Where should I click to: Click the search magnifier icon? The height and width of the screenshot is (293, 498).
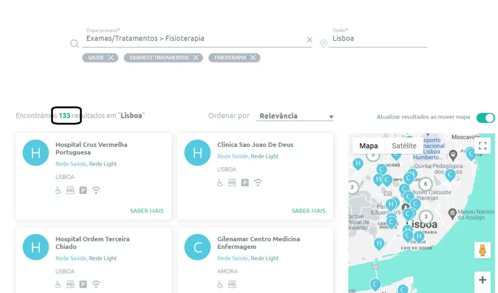(74, 44)
